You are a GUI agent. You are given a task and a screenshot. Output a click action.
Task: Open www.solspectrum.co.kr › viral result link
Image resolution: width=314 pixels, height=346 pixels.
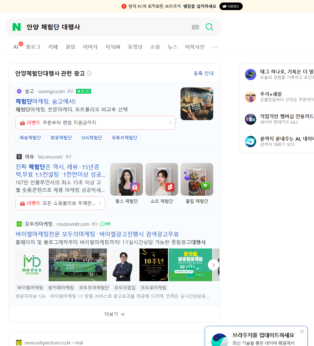pyautogui.click(x=54, y=343)
